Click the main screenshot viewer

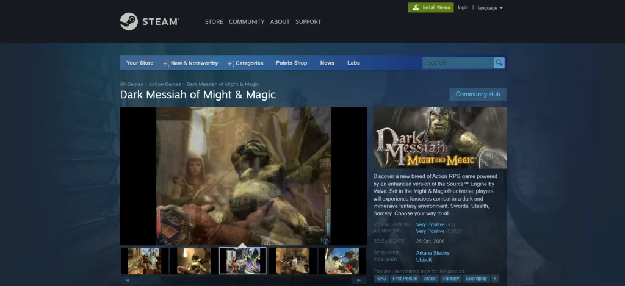[243, 176]
